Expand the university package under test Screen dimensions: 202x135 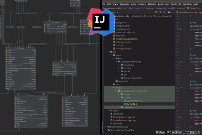click(x=119, y=107)
